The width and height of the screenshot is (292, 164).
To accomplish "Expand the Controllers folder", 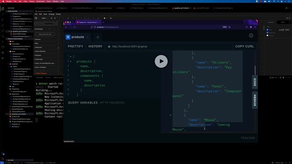I will pos(16,44).
